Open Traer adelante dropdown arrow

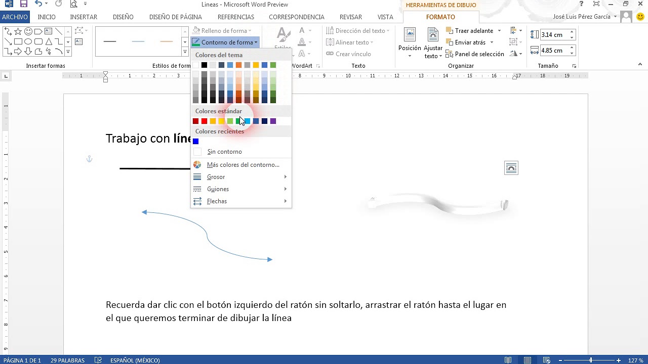point(499,31)
